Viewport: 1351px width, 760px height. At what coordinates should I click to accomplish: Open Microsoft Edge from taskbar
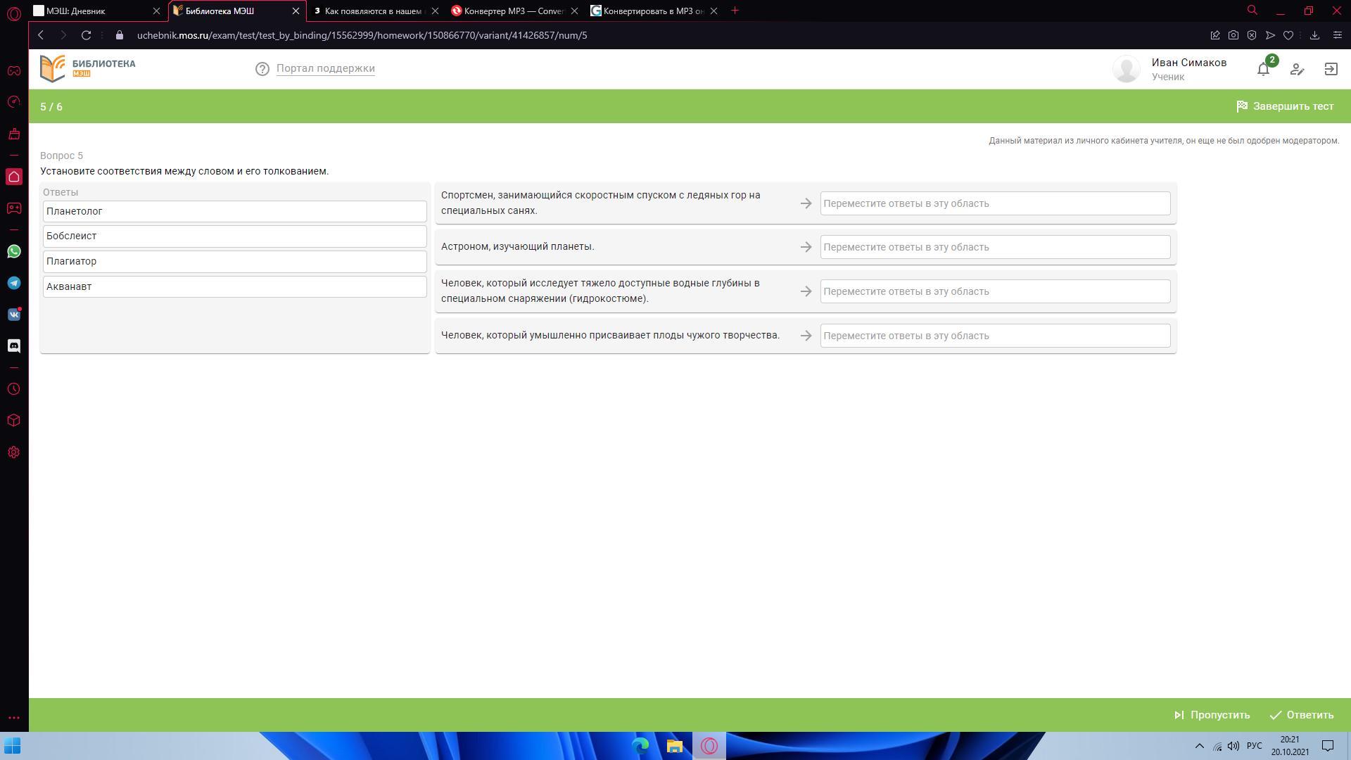coord(640,746)
